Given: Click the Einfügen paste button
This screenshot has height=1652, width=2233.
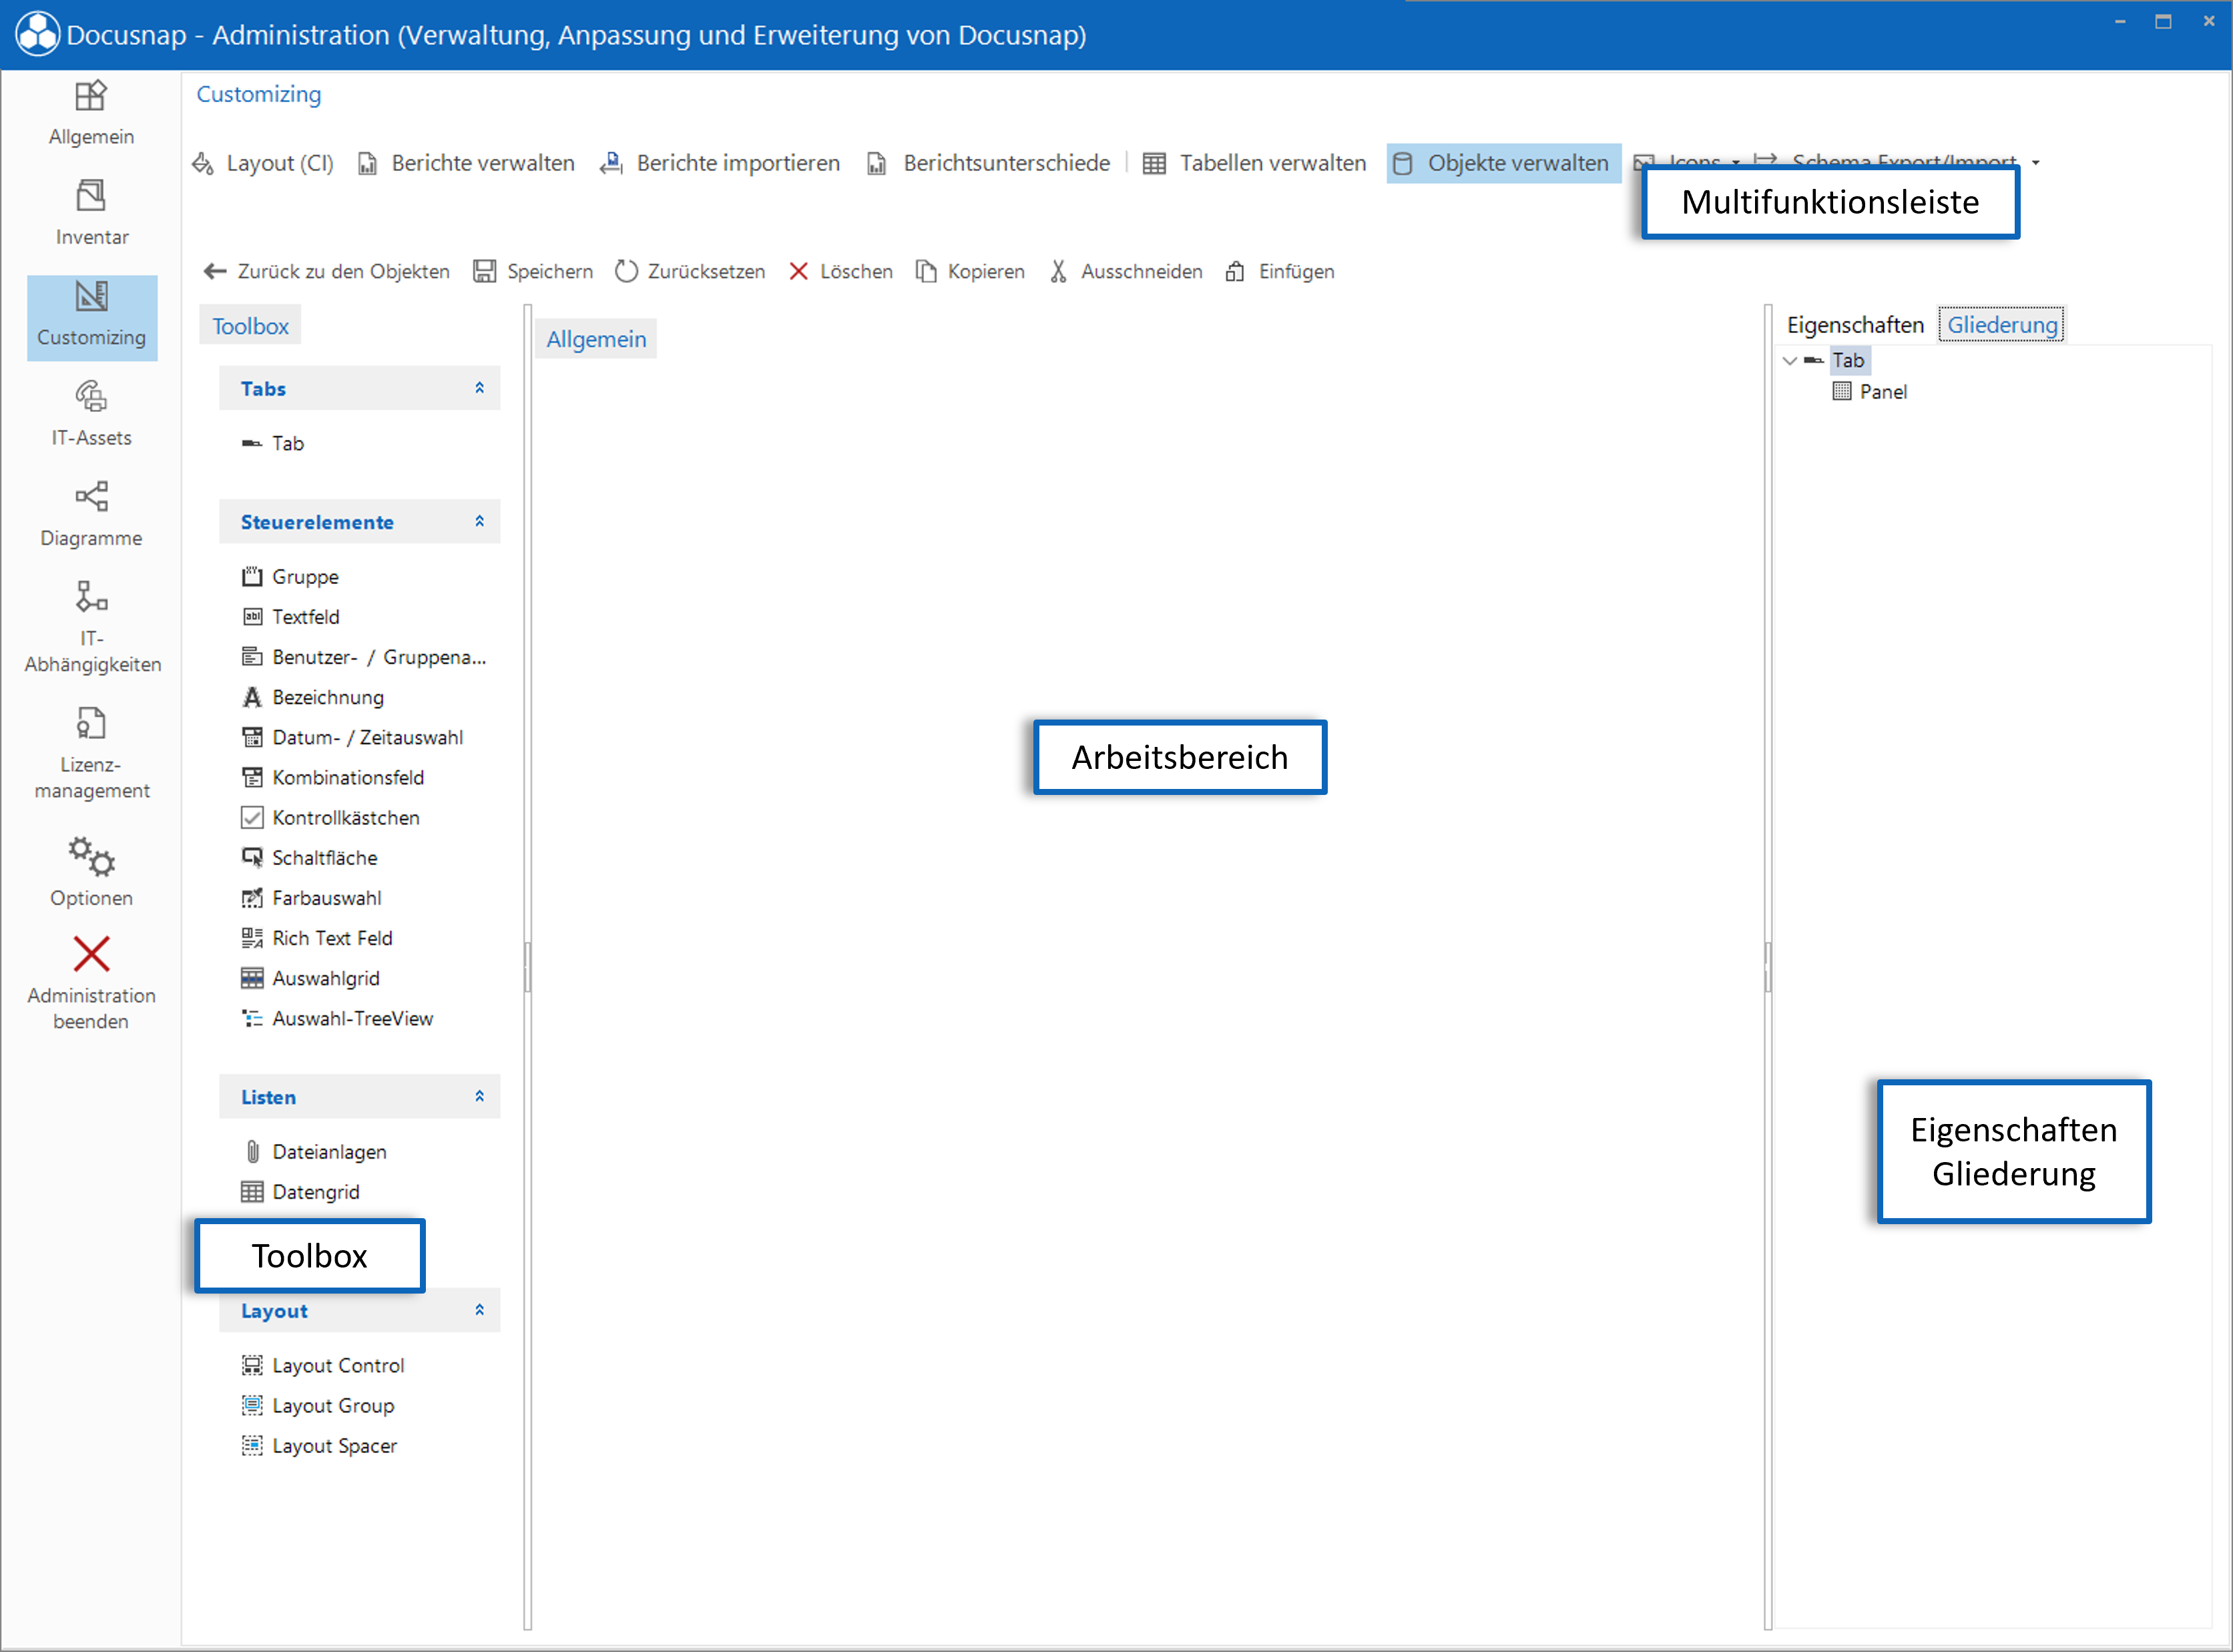Looking at the screenshot, I should pos(1279,271).
